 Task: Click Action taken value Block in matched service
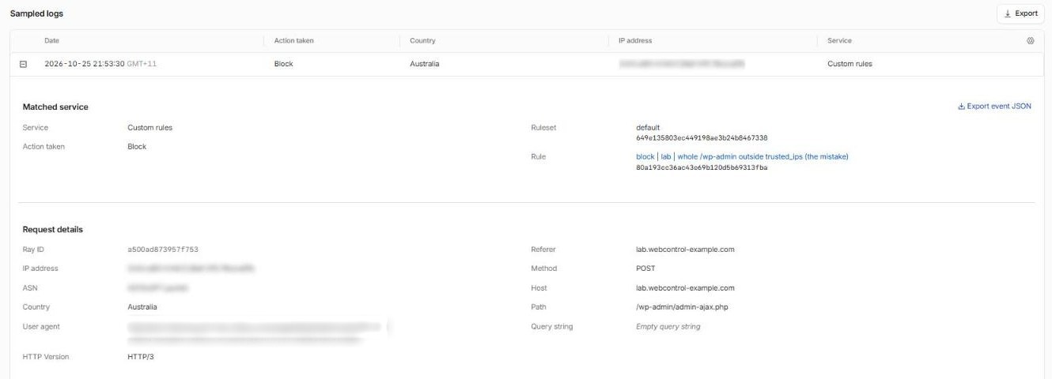[137, 146]
